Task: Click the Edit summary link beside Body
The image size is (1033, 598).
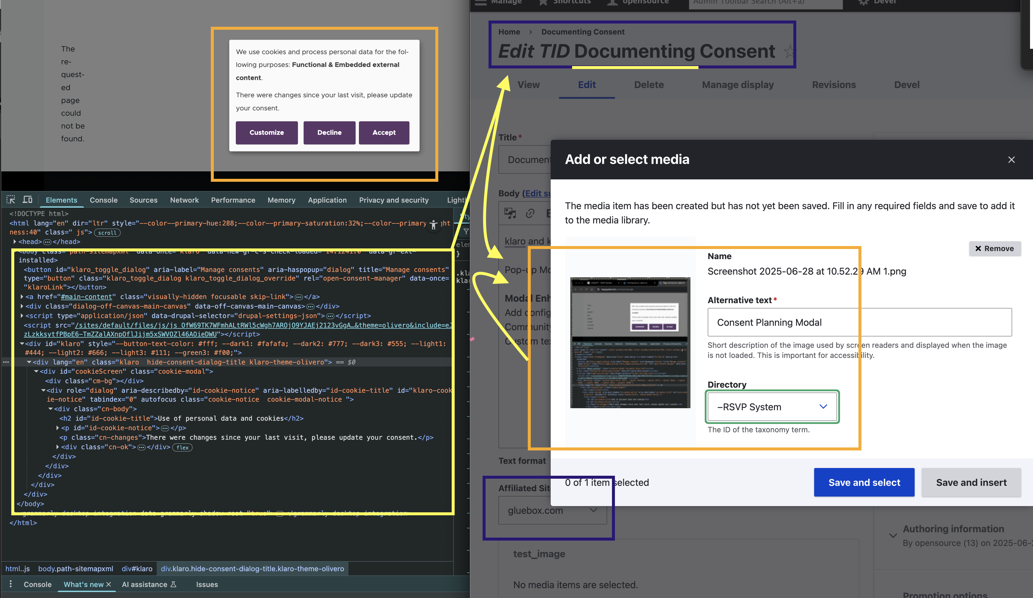Action: [x=538, y=193]
